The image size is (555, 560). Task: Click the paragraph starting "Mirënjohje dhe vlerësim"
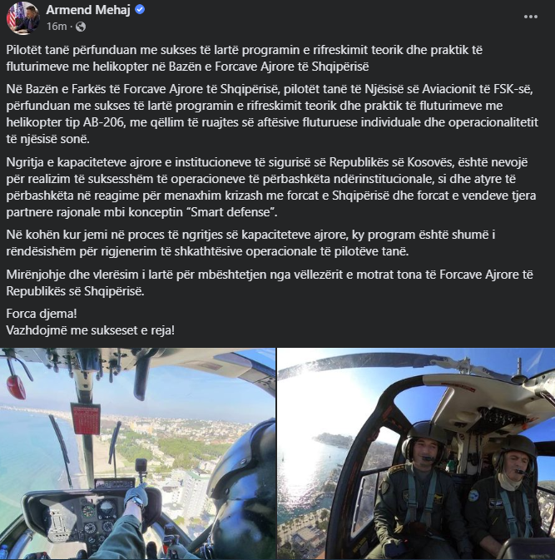270,283
